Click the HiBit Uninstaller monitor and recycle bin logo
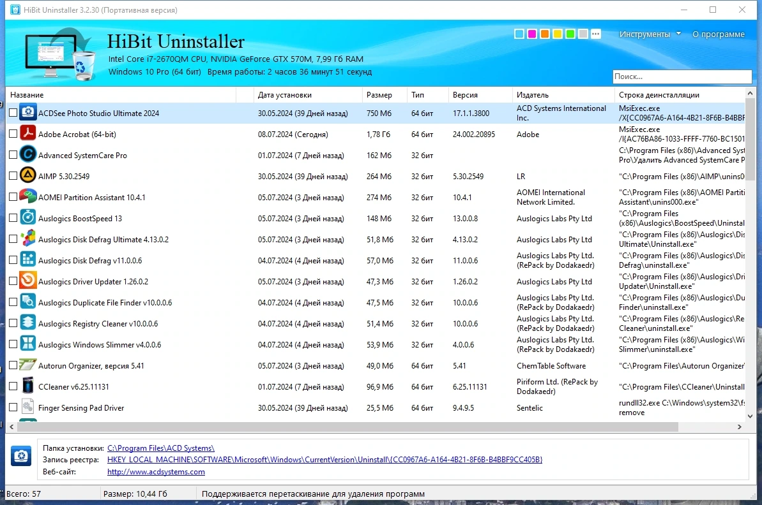Screen dimensions: 762x505 pos(61,54)
